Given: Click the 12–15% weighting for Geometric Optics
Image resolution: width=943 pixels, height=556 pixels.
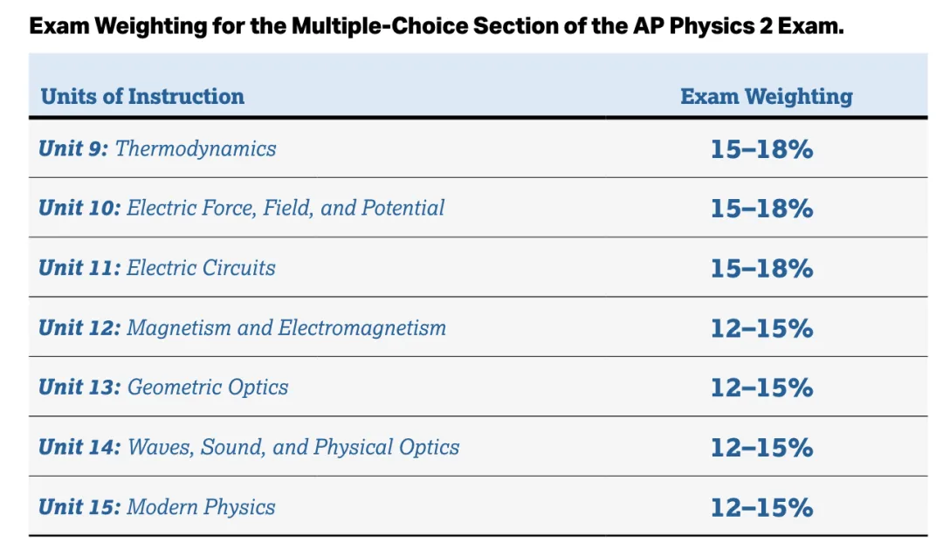Looking at the screenshot, I should (x=761, y=388).
